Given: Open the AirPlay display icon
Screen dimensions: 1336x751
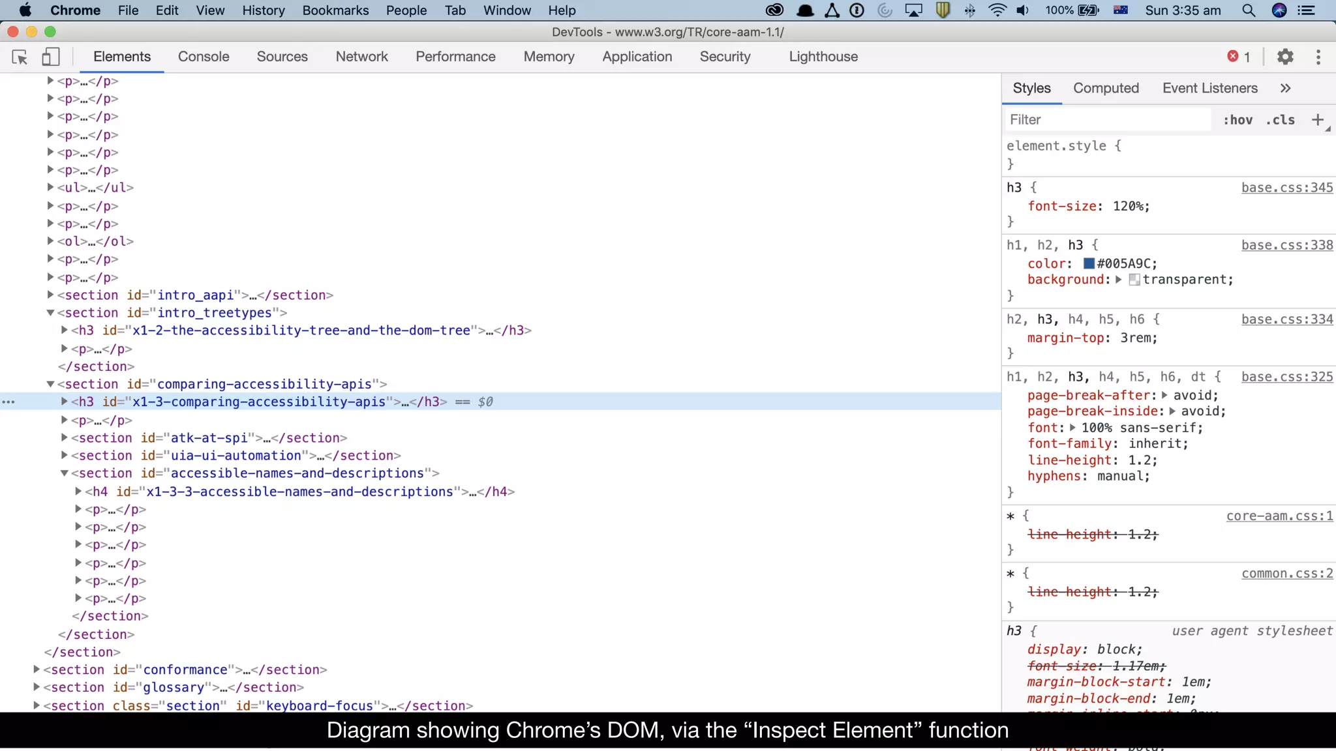Looking at the screenshot, I should [913, 10].
